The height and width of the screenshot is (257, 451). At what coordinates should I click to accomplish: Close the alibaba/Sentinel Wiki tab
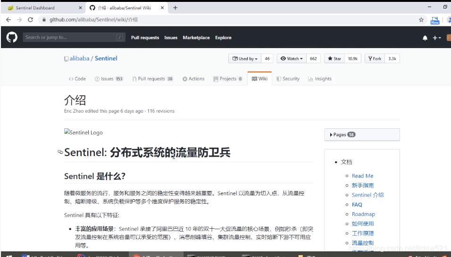pos(162,8)
